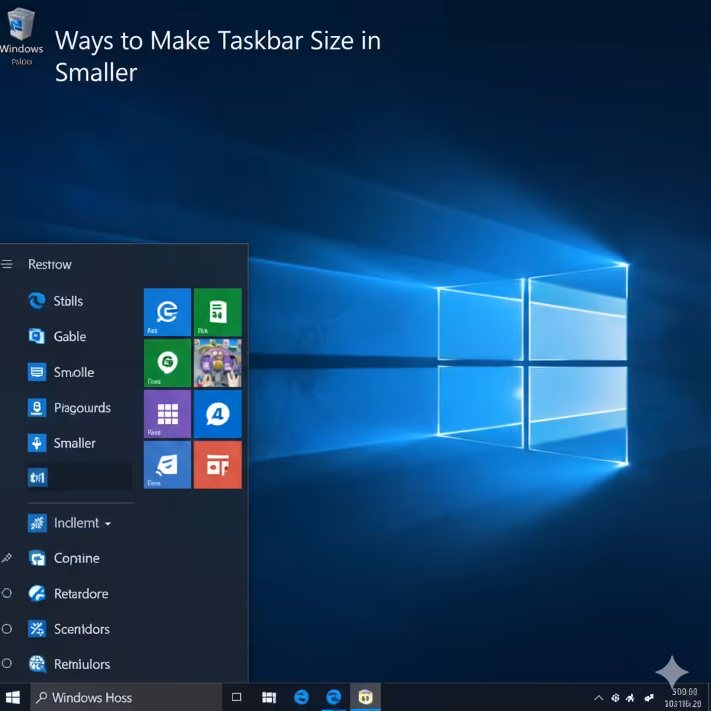This screenshot has height=711, width=711.
Task: Click the tray icon left of the clock
Action: coord(649,698)
